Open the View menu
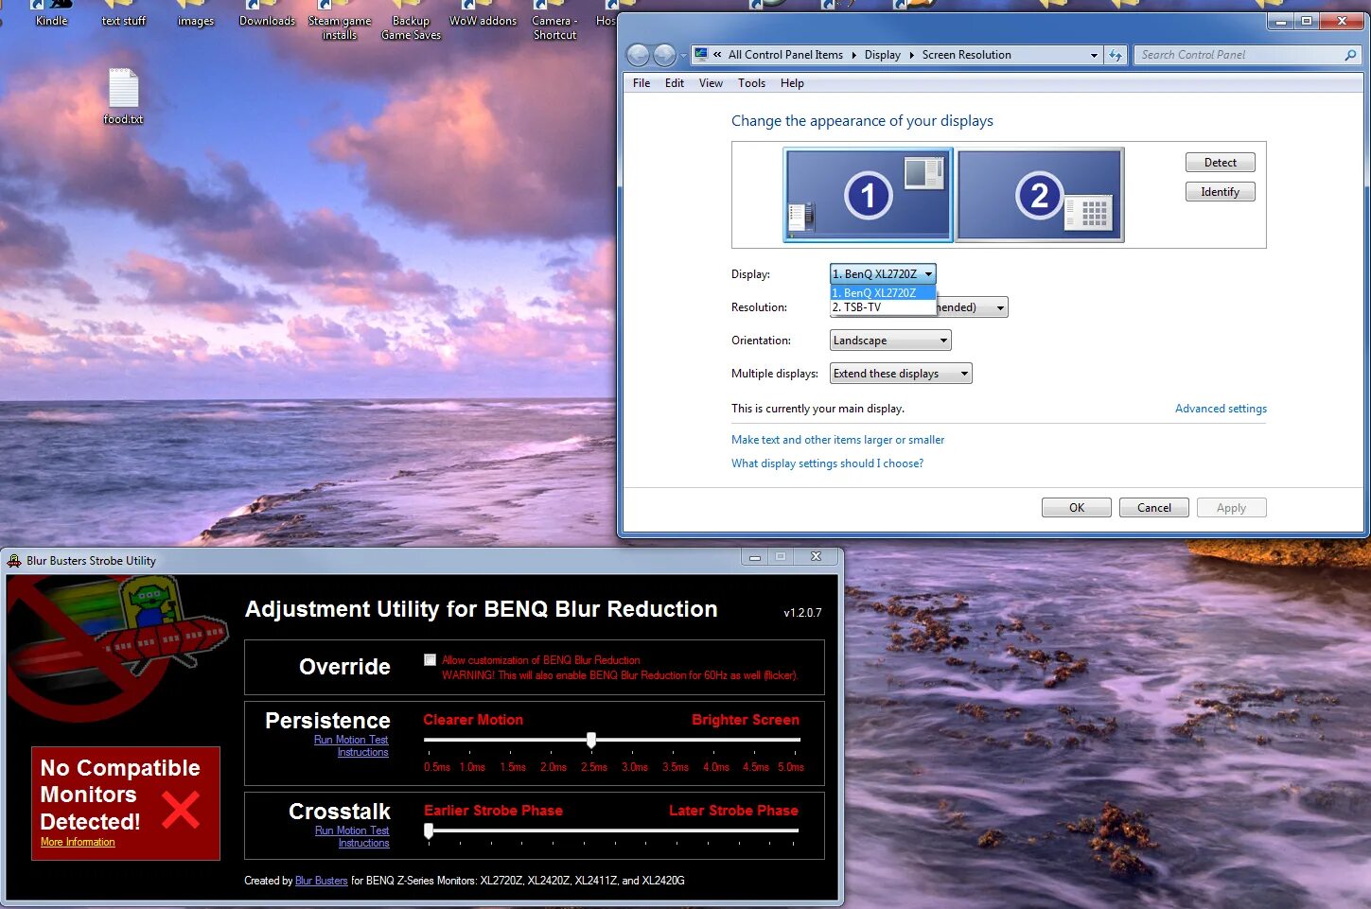Image resolution: width=1371 pixels, height=909 pixels. 711,83
